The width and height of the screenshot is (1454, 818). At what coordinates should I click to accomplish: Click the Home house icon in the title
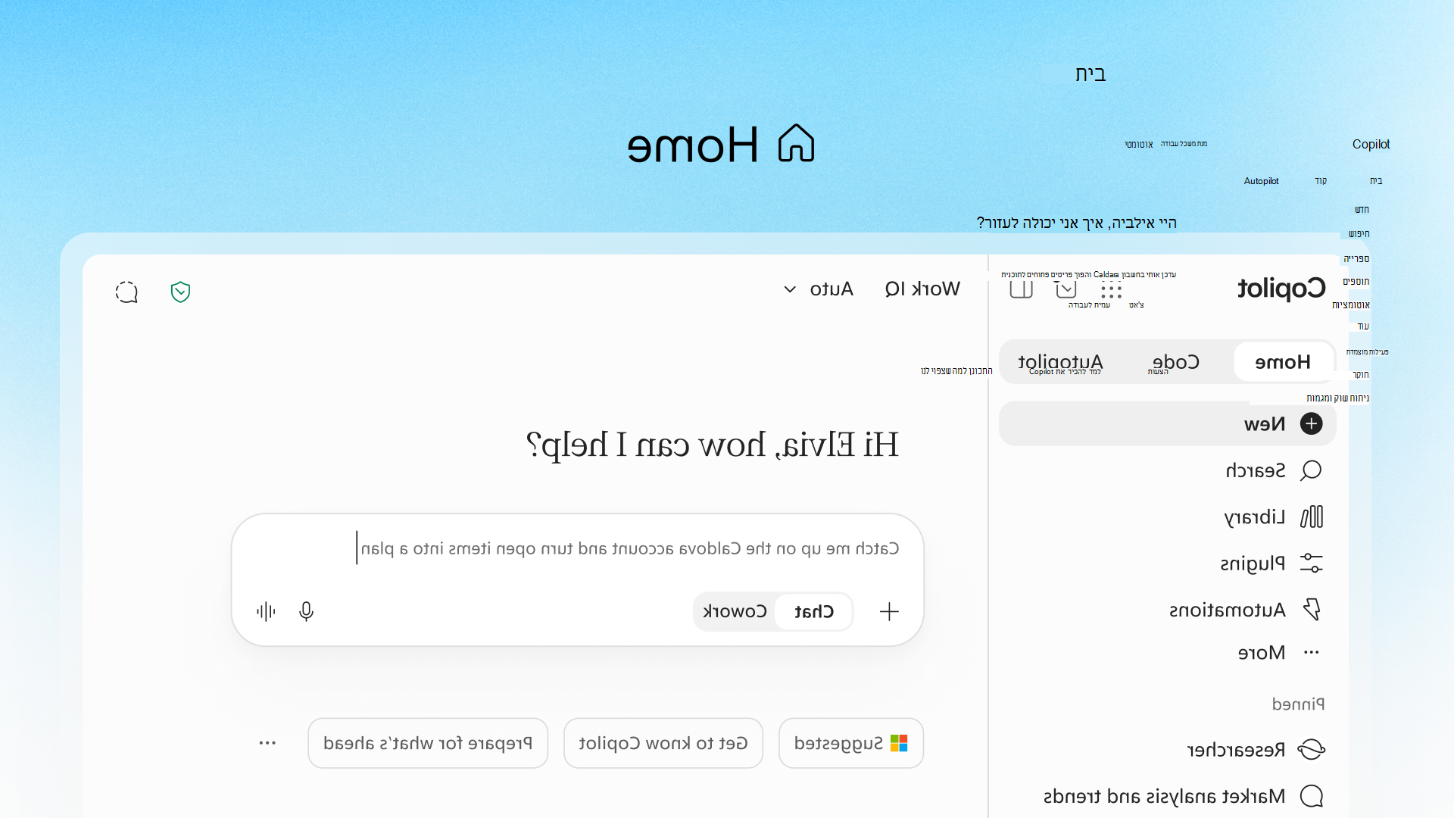[796, 143]
